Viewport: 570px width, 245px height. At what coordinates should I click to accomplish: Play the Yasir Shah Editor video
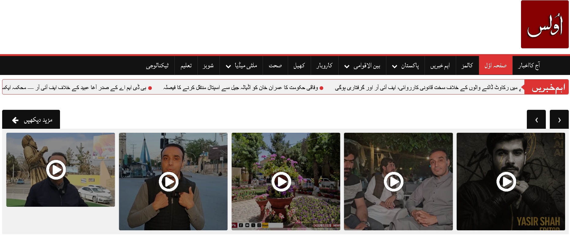pyautogui.click(x=506, y=182)
